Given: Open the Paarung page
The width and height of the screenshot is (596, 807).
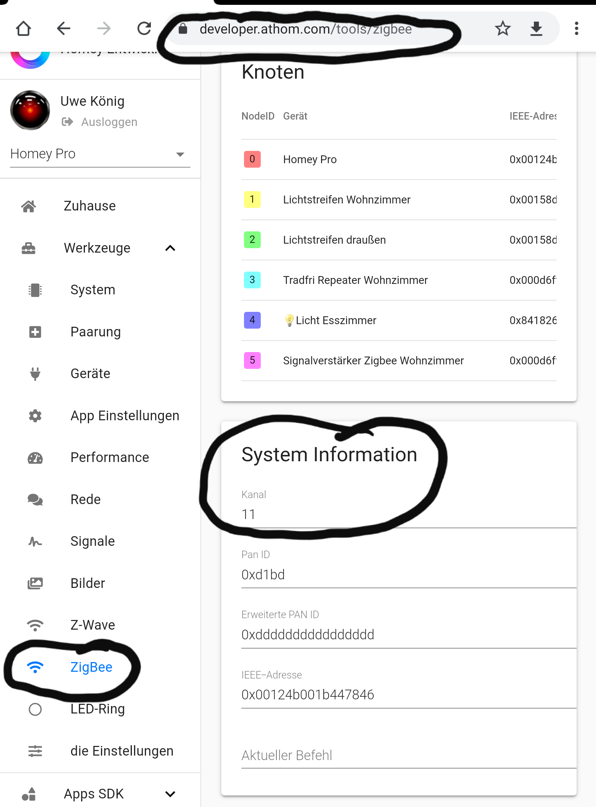Looking at the screenshot, I should point(95,332).
